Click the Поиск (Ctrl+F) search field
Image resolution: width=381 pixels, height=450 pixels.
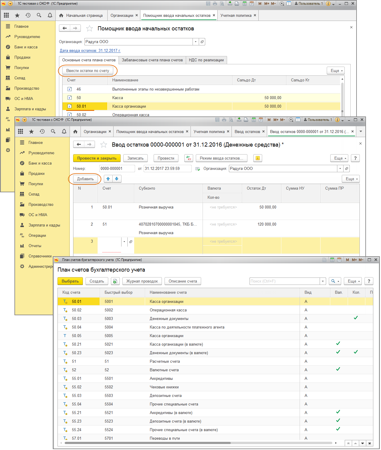[284, 281]
